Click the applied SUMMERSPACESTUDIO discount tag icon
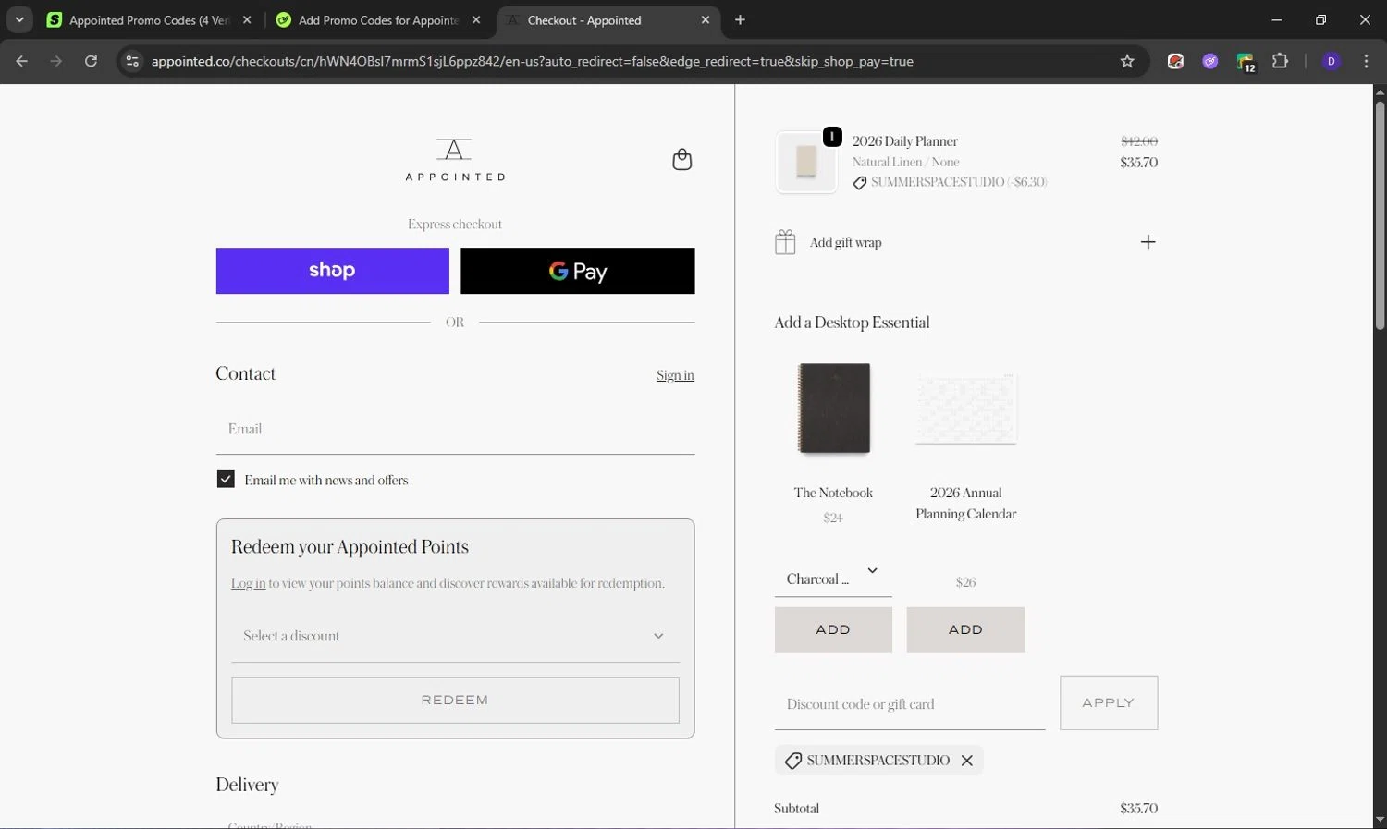Image resolution: width=1387 pixels, height=829 pixels. [793, 761]
